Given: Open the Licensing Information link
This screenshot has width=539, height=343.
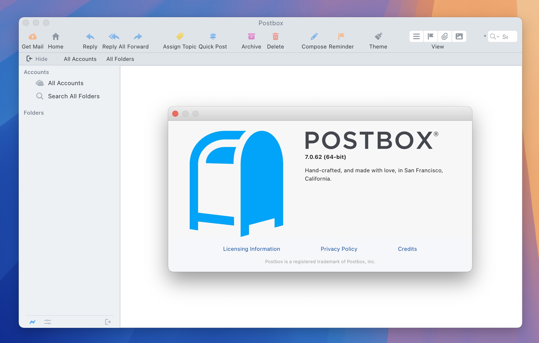Looking at the screenshot, I should (x=252, y=249).
